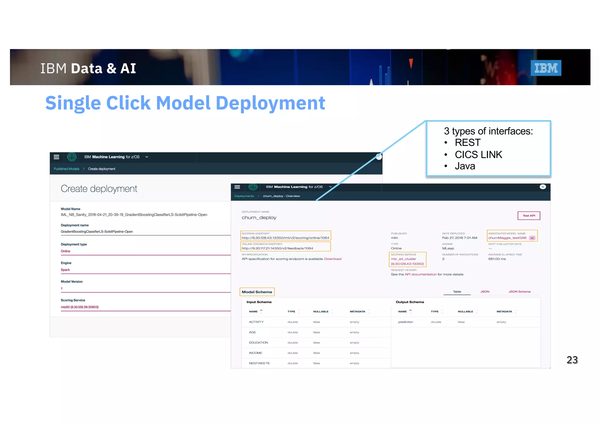Screen dimensions: 601x424
Task: Open Published Models breadcrumb link
Action: pyautogui.click(x=66, y=169)
